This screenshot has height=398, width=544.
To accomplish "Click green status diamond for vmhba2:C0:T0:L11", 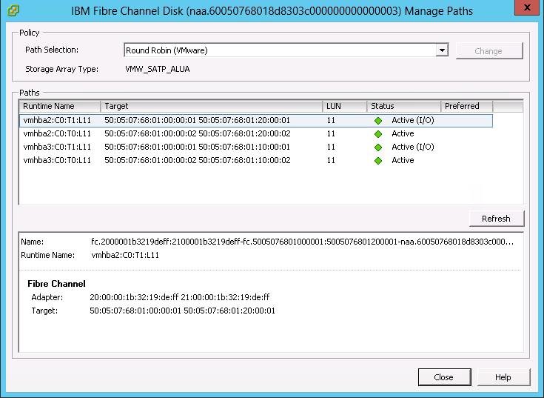I will pyautogui.click(x=378, y=134).
